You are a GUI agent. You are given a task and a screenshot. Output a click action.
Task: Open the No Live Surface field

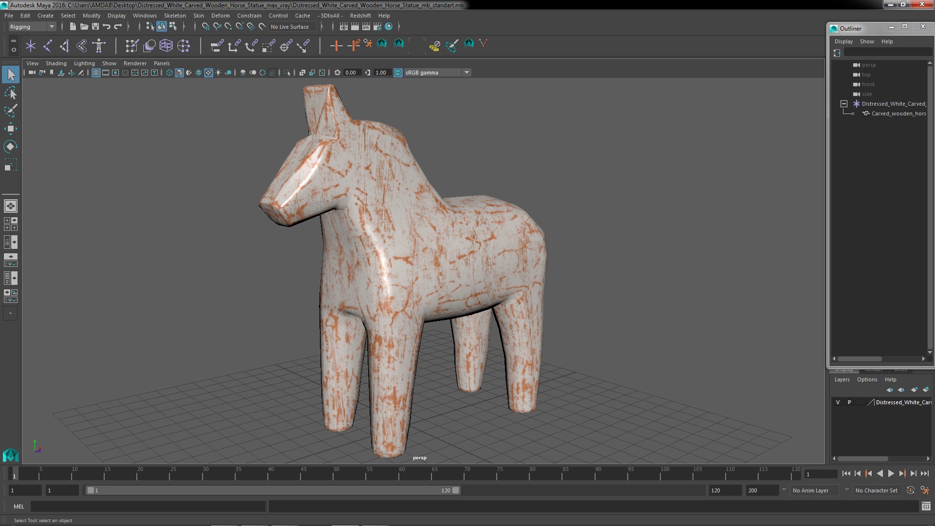tap(292, 27)
